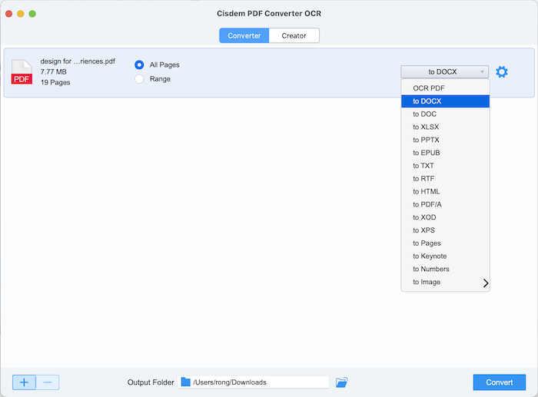Choose to PPTX output format

coord(445,140)
